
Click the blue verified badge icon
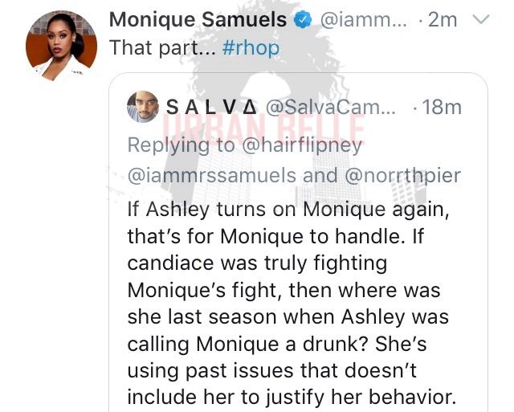tap(302, 19)
